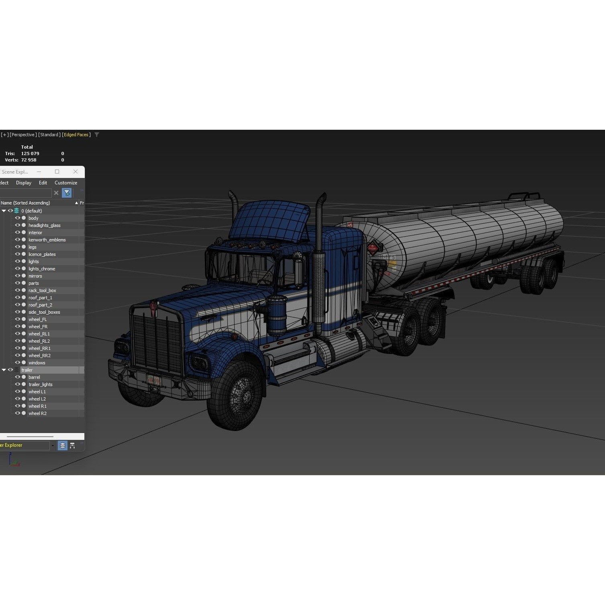The width and height of the screenshot is (605, 605).
Task: Hide the barrel object
Action: 18,377
